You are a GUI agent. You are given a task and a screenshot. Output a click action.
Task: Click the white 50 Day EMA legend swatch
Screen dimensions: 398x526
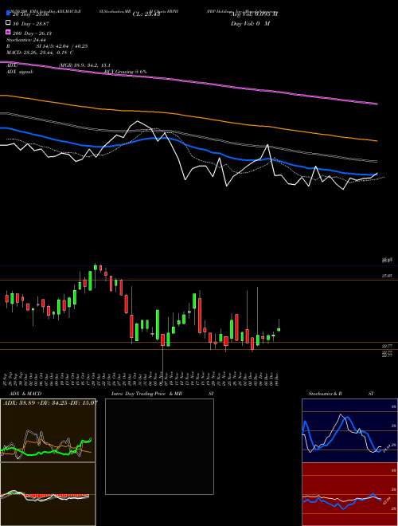coord(9,23)
